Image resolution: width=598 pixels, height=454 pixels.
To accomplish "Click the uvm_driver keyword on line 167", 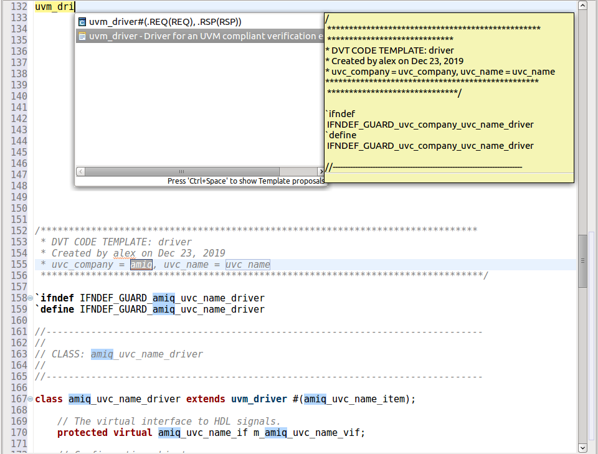I will click(x=259, y=399).
